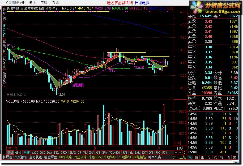243x166 pixels.
Task: Click the minus button in indicator bar
Action: 180,153
